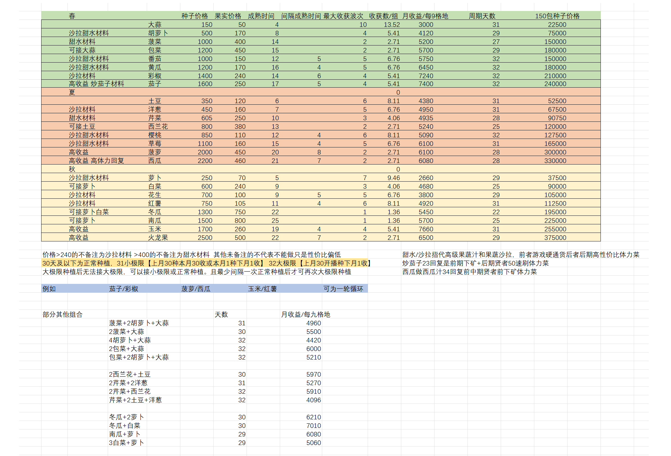Click the 150包种子价格 column header

pos(557,16)
